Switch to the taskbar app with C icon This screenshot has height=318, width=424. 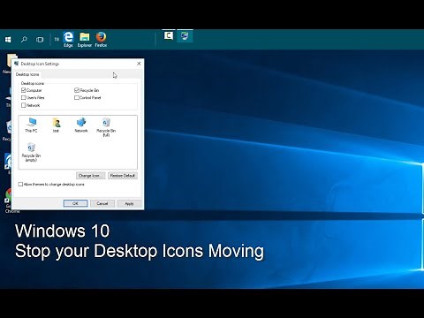[x=169, y=35]
